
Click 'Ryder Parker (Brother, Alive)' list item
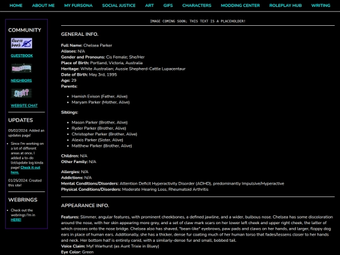(99, 128)
